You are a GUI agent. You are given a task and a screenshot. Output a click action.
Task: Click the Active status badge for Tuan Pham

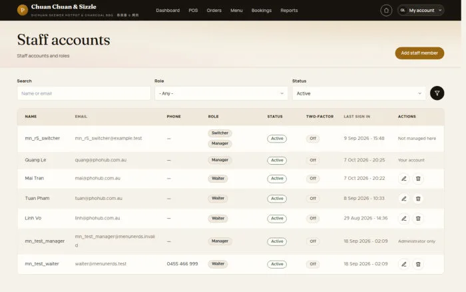click(277, 199)
